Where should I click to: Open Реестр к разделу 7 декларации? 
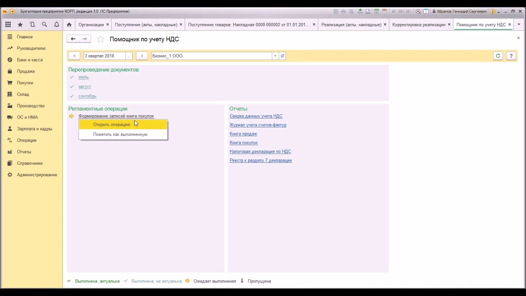click(261, 160)
